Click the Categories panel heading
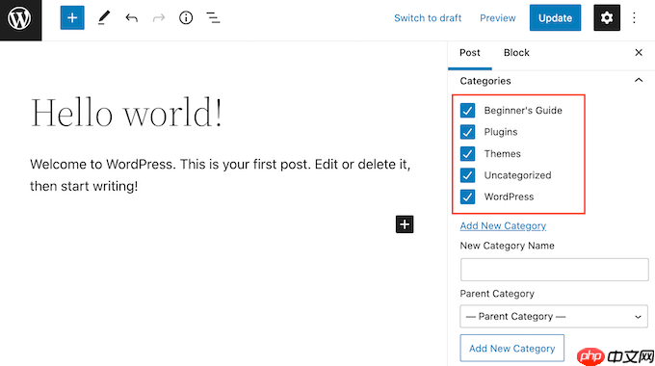The height and width of the screenshot is (366, 655). 485,81
